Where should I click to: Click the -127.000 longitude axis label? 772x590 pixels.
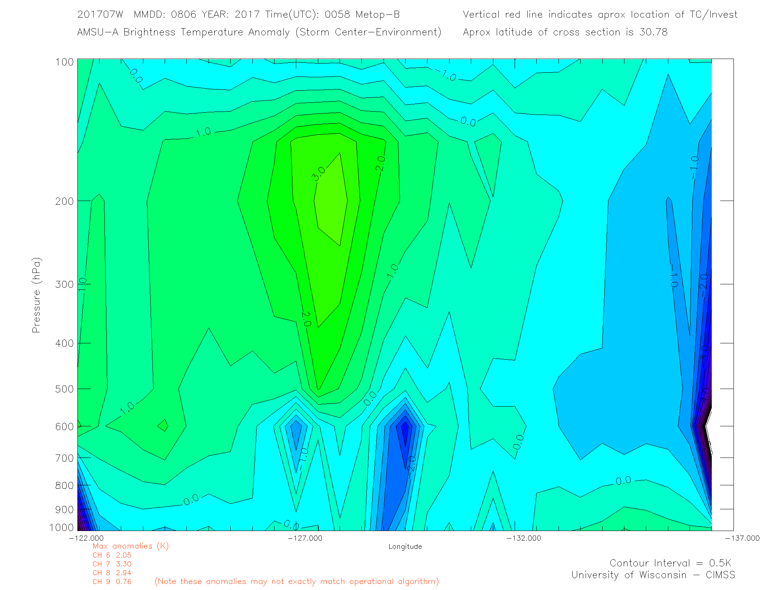[305, 538]
